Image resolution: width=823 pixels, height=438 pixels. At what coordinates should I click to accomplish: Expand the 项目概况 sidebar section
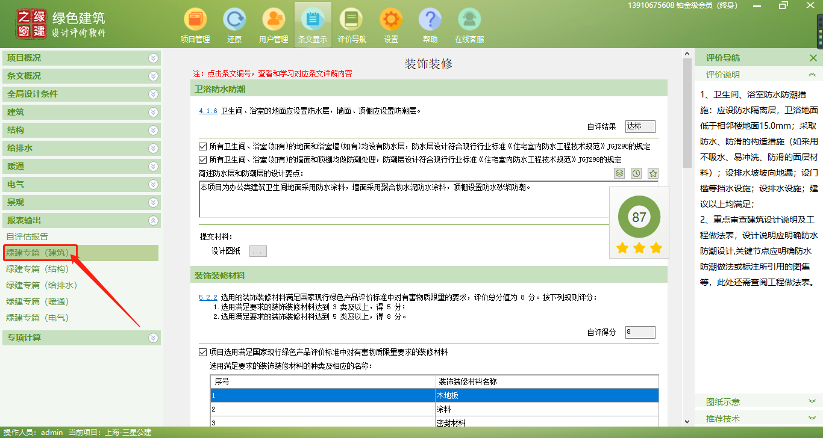pyautogui.click(x=81, y=58)
